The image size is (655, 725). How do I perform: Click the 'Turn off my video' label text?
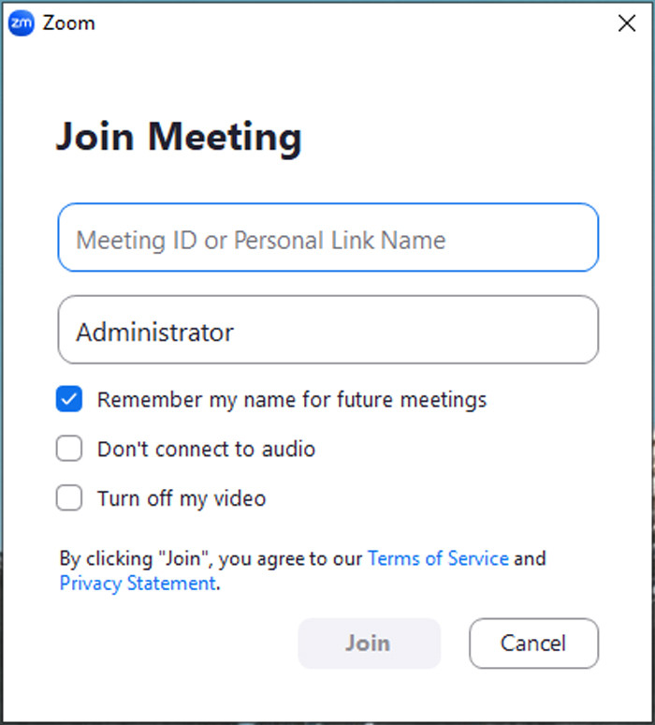pos(182,498)
